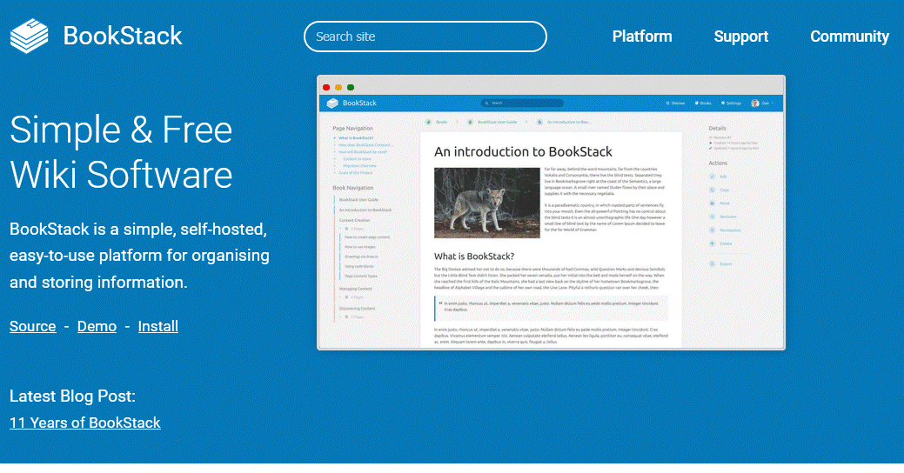Screen dimensions: 904x473
Task: Go to the Install link
Action: tap(158, 326)
